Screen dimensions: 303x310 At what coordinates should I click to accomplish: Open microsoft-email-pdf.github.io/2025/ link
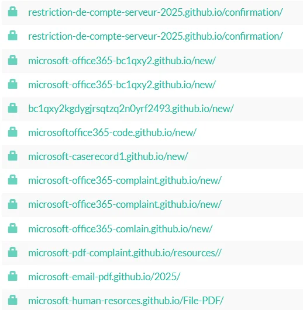pos(104,277)
